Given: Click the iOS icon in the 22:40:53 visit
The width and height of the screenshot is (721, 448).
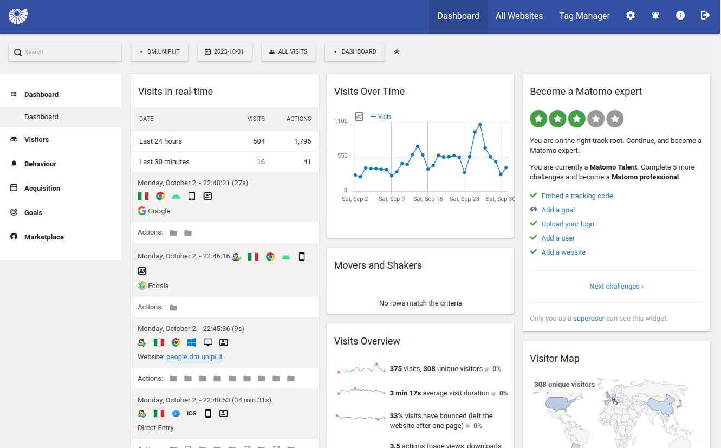Looking at the screenshot, I should point(192,413).
